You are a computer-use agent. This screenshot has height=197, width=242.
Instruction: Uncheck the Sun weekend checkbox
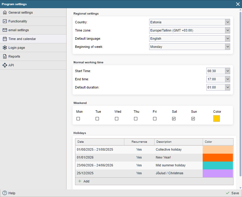click(193, 119)
